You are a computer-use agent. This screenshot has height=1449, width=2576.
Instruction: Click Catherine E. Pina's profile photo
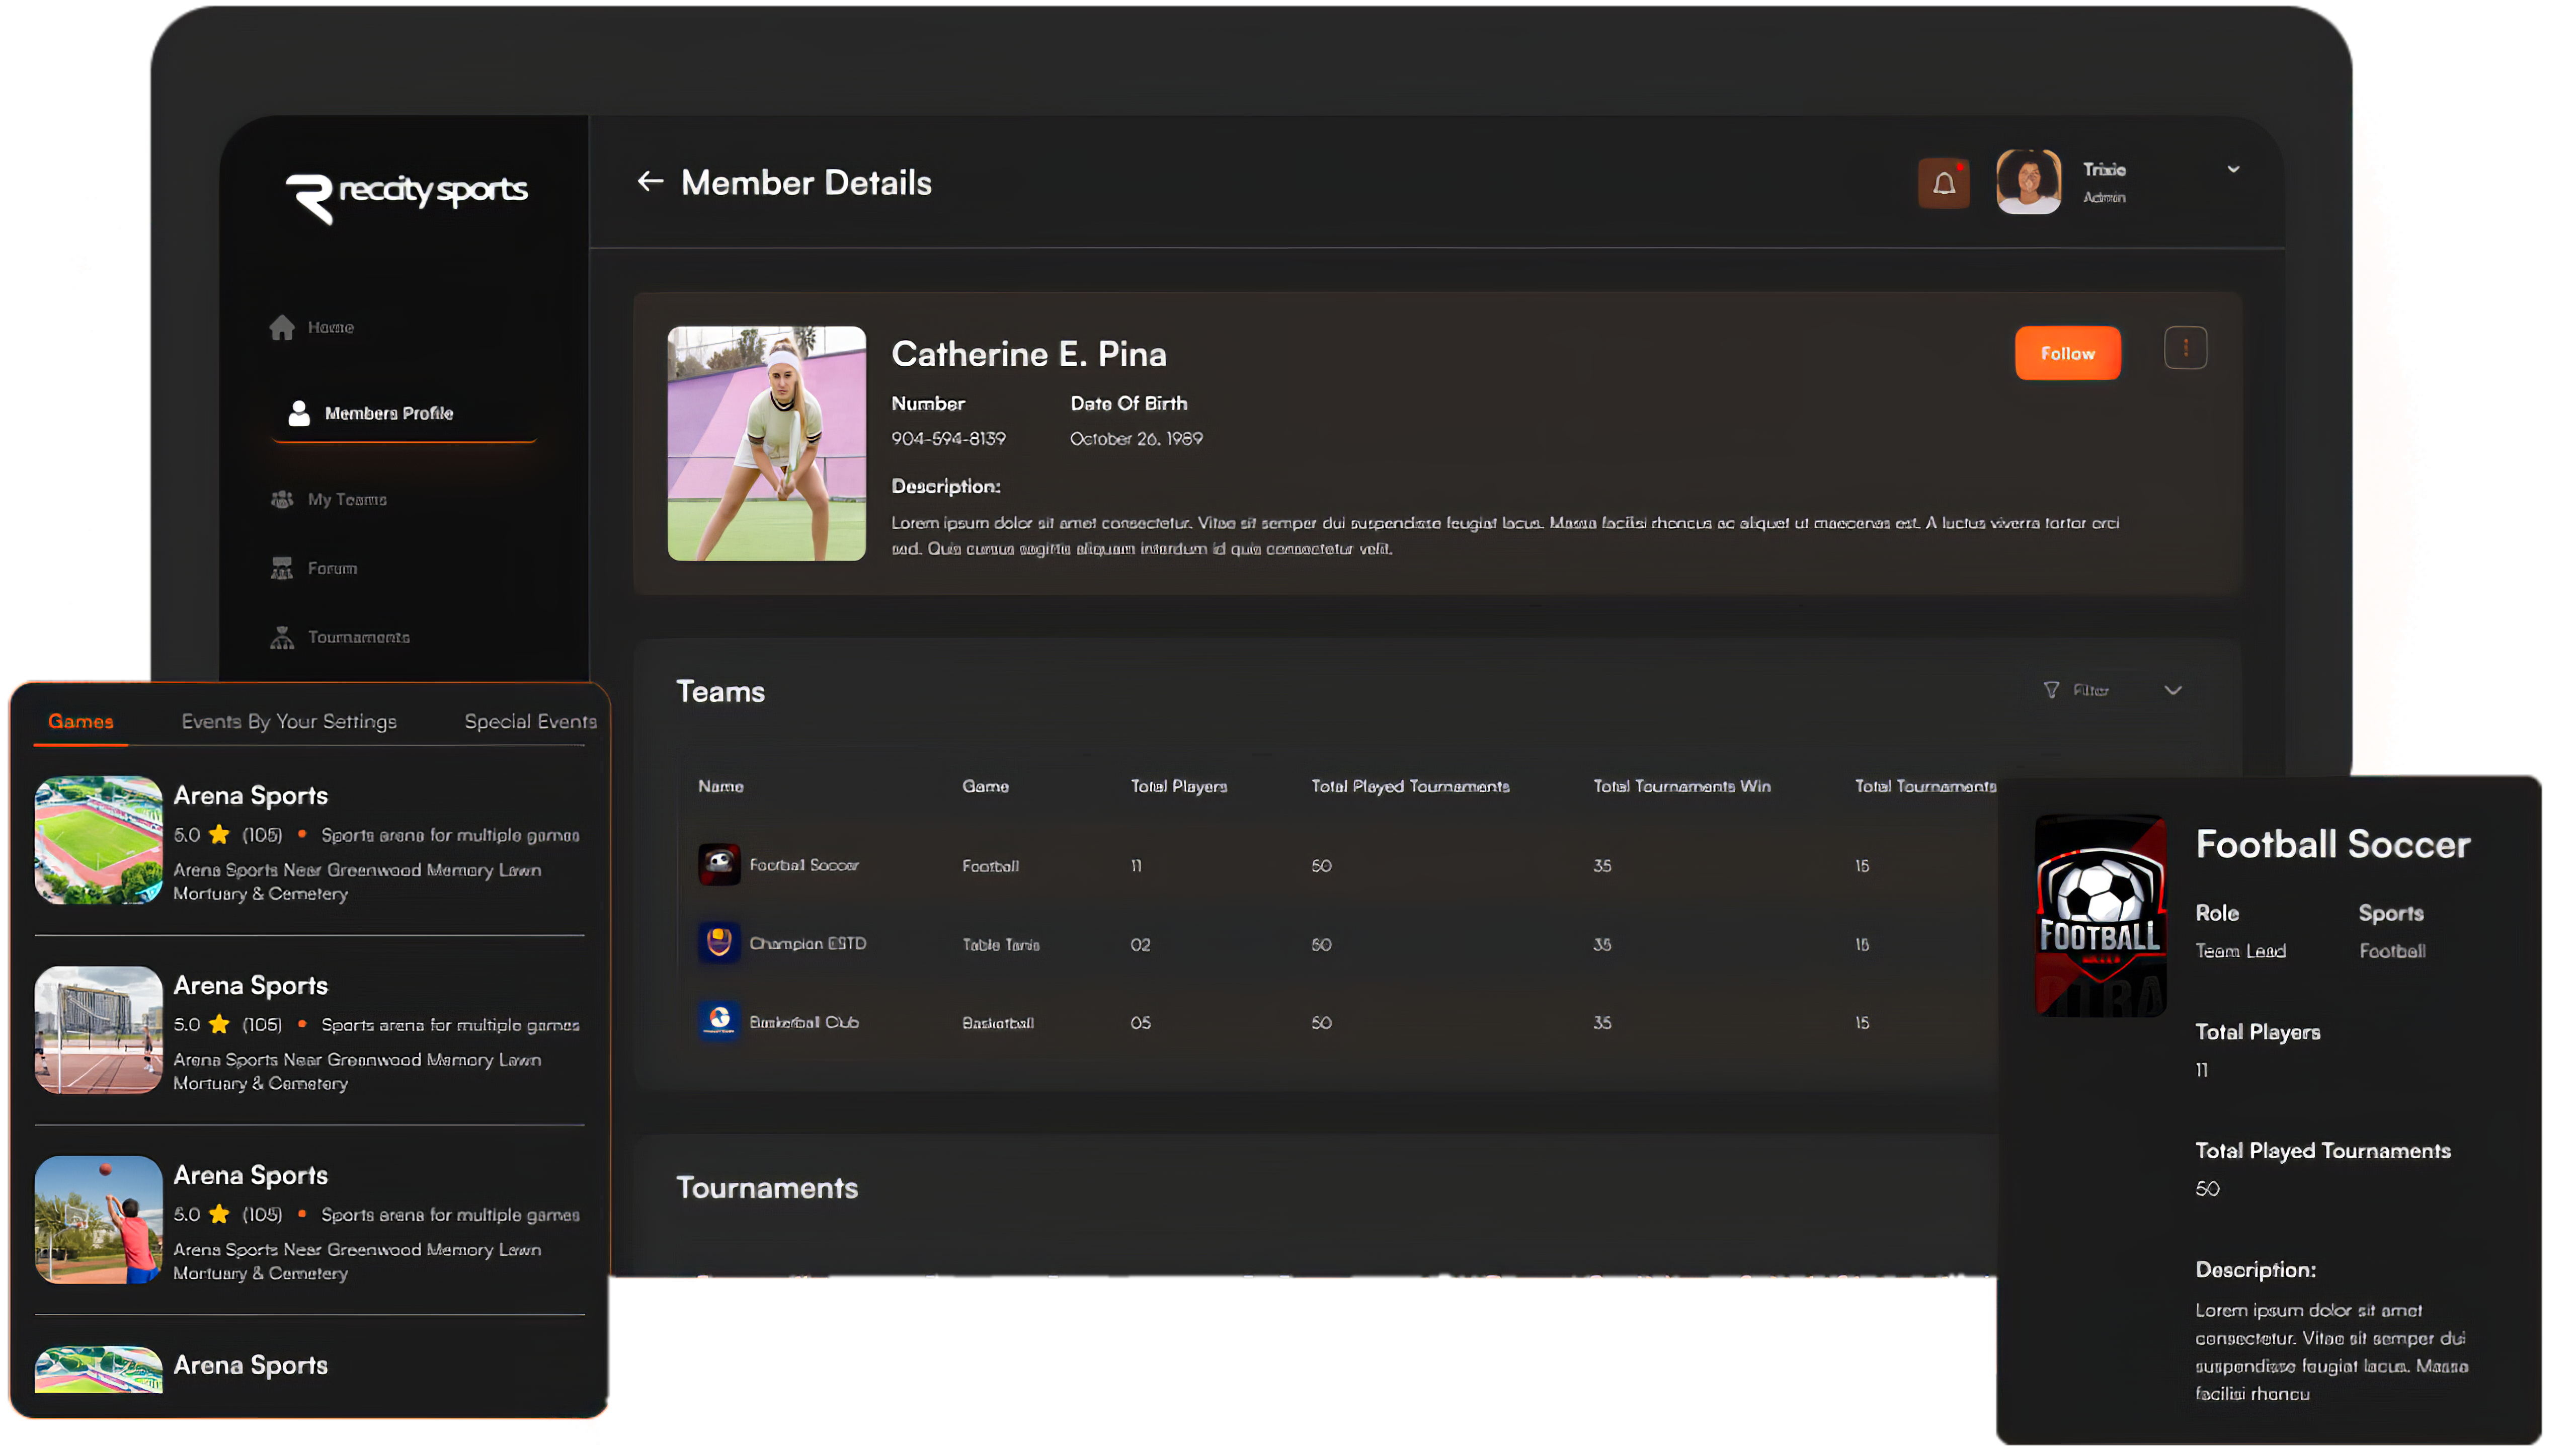[x=766, y=443]
